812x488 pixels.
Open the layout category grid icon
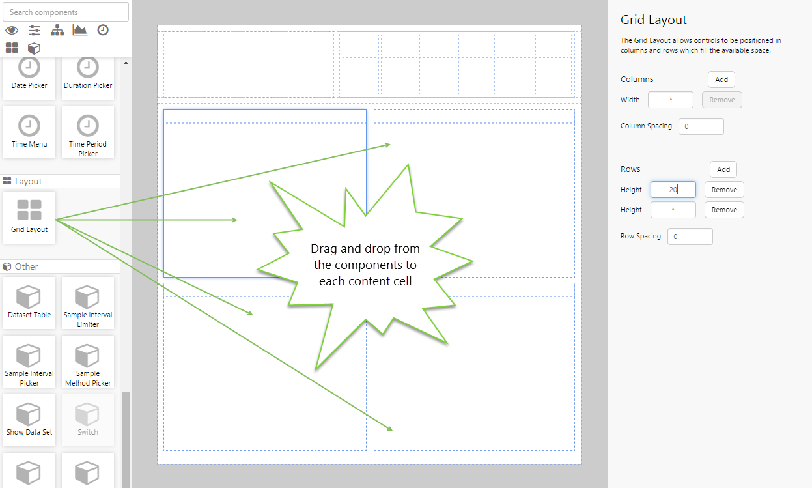pyautogui.click(x=12, y=48)
